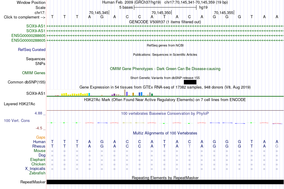The height and width of the screenshot is (189, 284).
Task: Select the 70,145,345 ruler position
Action: tap(99, 13)
